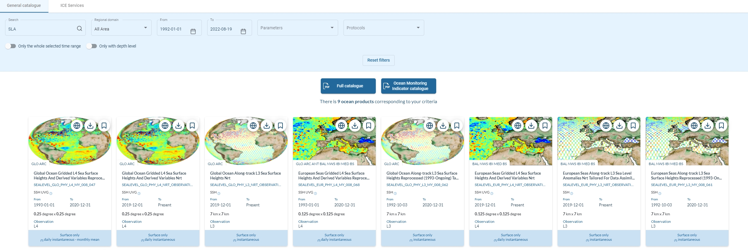Bookmark European Seas Gridded L4 Nrt product
The image size is (748, 250).
coord(545,126)
